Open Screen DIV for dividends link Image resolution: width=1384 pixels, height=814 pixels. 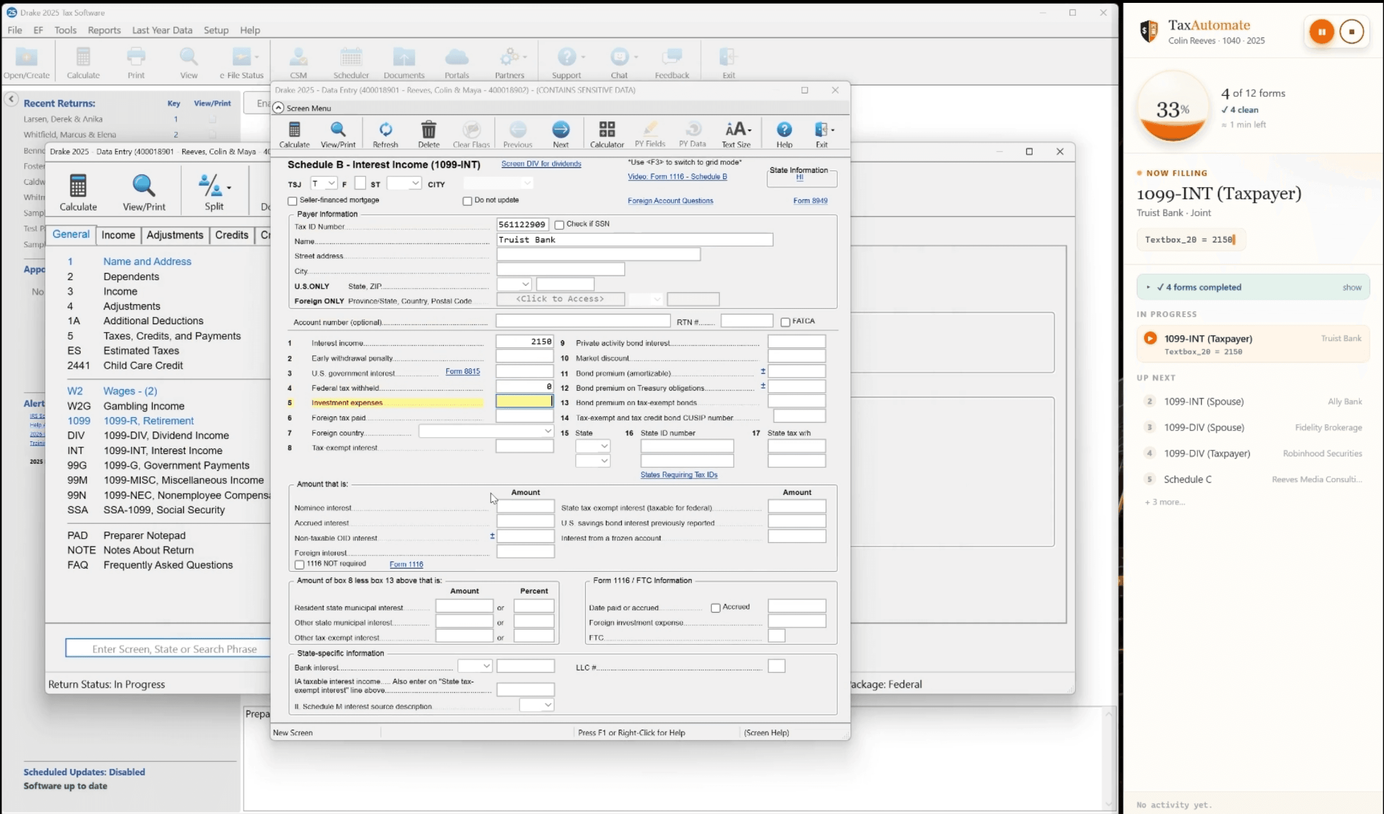click(x=541, y=163)
